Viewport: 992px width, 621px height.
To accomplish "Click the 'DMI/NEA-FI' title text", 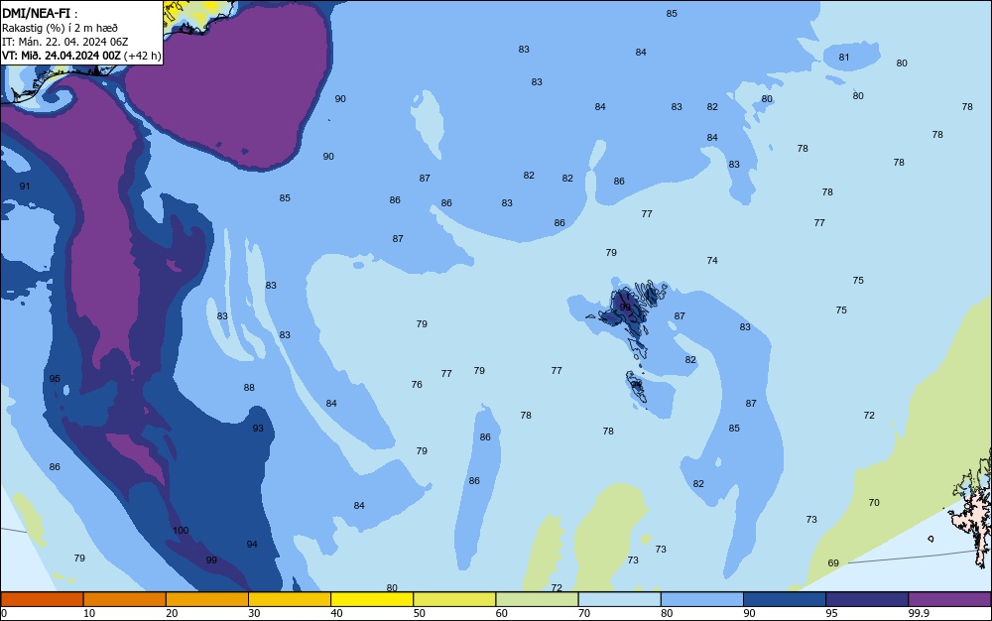I will [x=36, y=13].
